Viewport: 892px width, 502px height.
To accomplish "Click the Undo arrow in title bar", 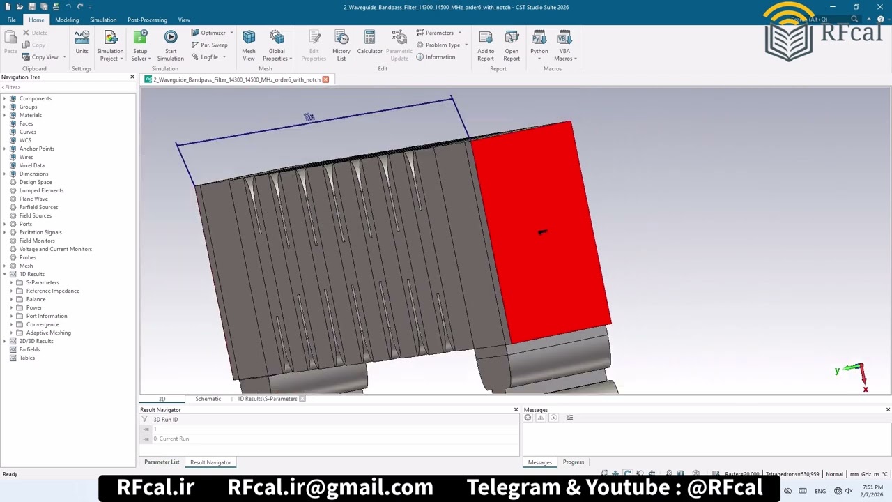I will point(68,7).
